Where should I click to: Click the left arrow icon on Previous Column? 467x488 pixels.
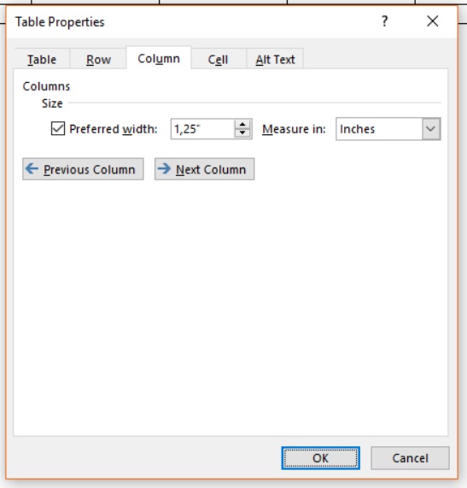pyautogui.click(x=32, y=169)
